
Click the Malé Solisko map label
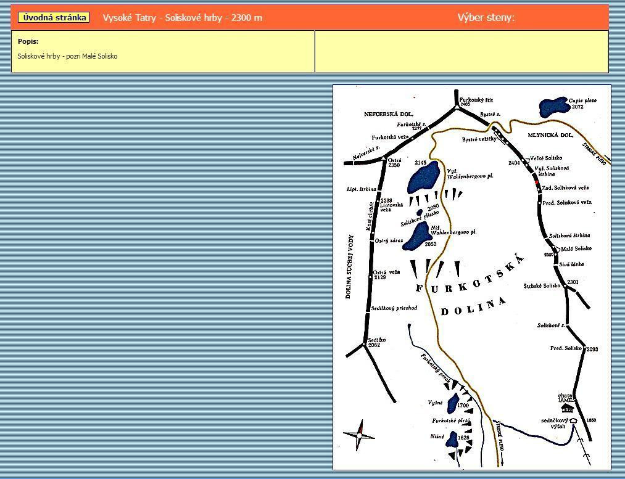click(576, 248)
